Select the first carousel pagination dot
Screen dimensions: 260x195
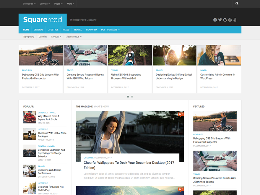click(128, 97)
